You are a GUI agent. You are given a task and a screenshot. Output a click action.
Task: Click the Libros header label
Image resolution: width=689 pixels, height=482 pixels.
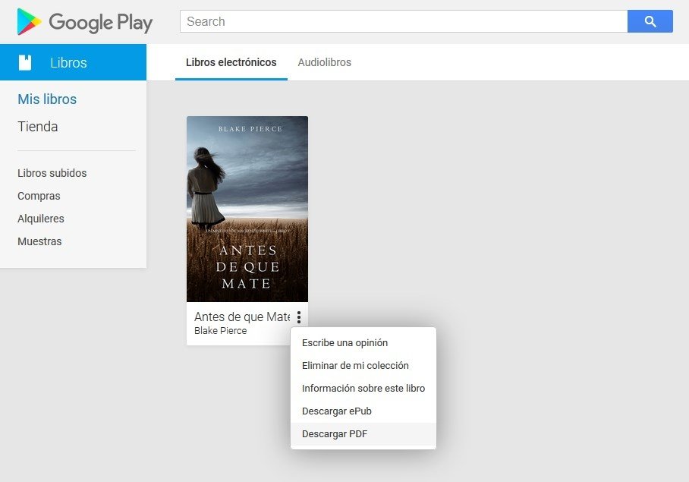pos(68,63)
